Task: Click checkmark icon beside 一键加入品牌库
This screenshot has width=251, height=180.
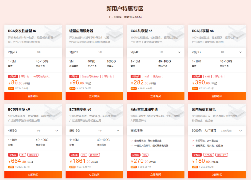Action: (132, 146)
